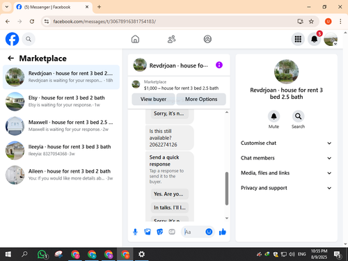Record a voice clip microphone icon
348x261 pixels.
point(135,232)
